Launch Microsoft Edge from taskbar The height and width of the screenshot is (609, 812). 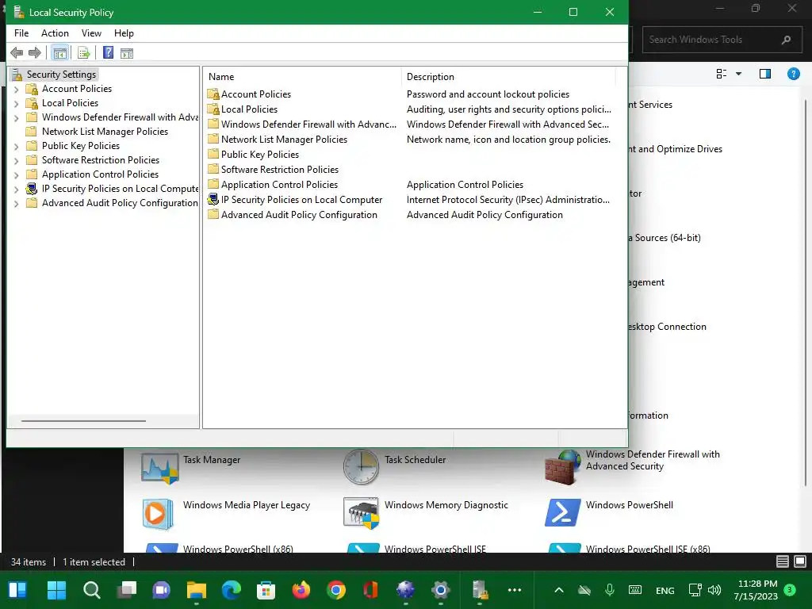click(232, 590)
